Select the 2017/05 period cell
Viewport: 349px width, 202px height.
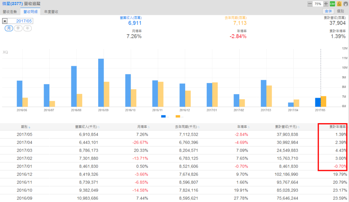25,135
